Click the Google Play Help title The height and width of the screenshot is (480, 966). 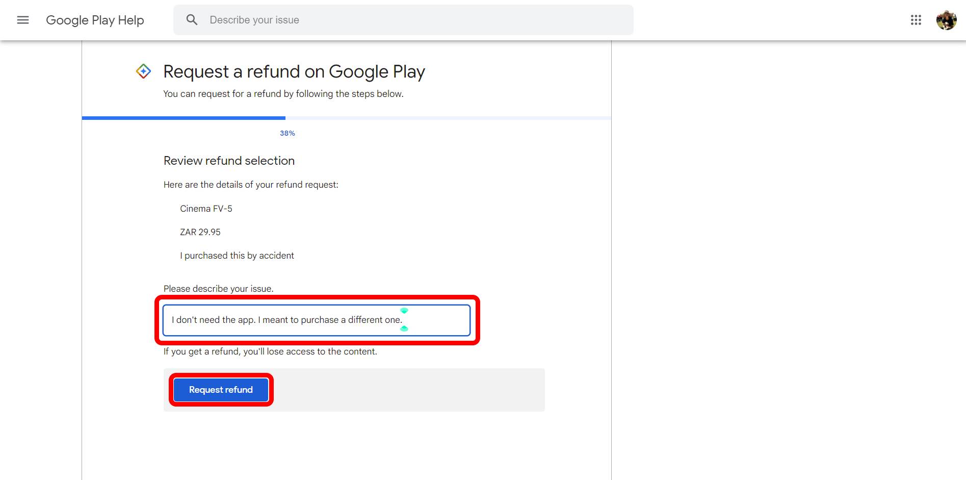coord(95,20)
